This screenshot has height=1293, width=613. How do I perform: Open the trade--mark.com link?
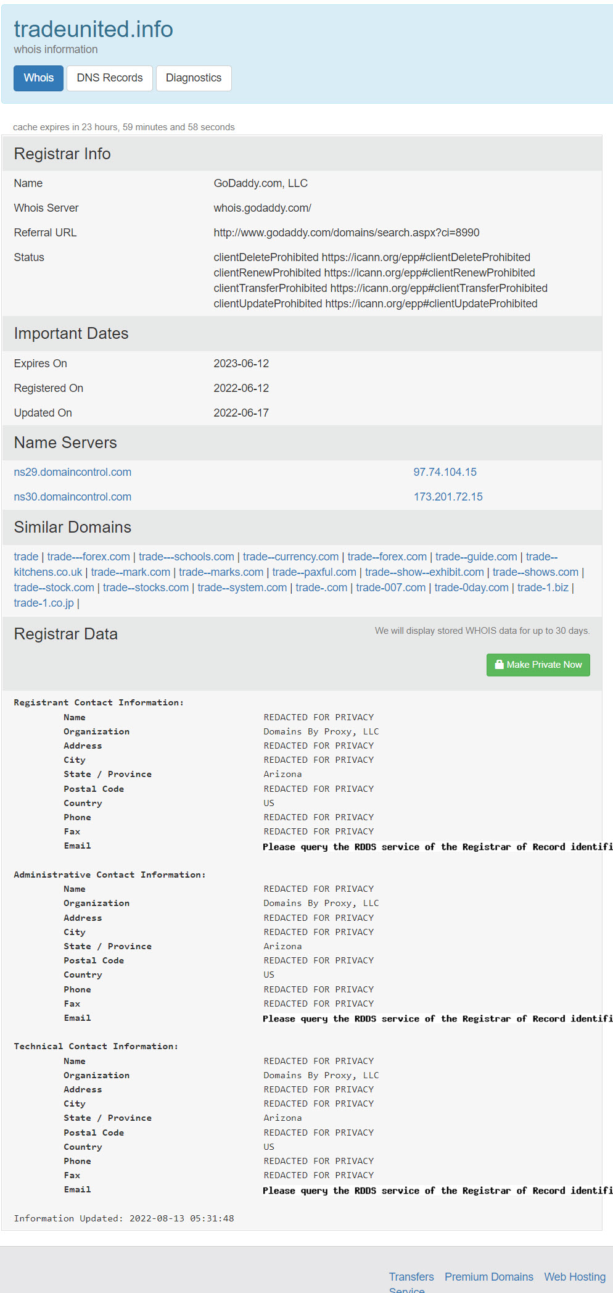pos(131,572)
